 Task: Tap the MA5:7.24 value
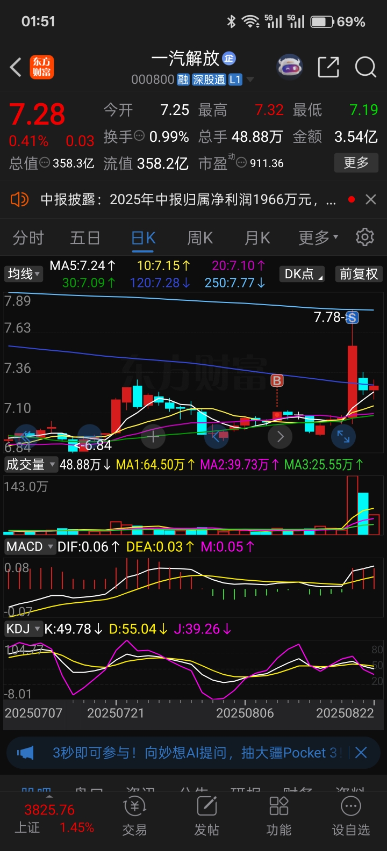[x=82, y=265]
